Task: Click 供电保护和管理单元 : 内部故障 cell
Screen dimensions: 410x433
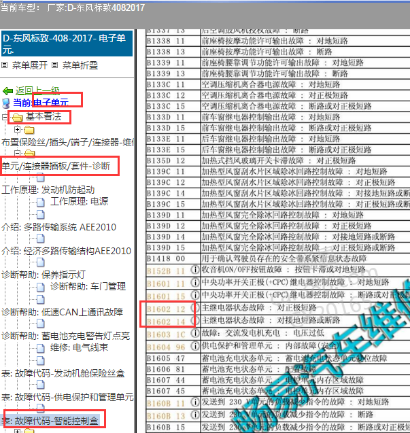Action: [271, 346]
